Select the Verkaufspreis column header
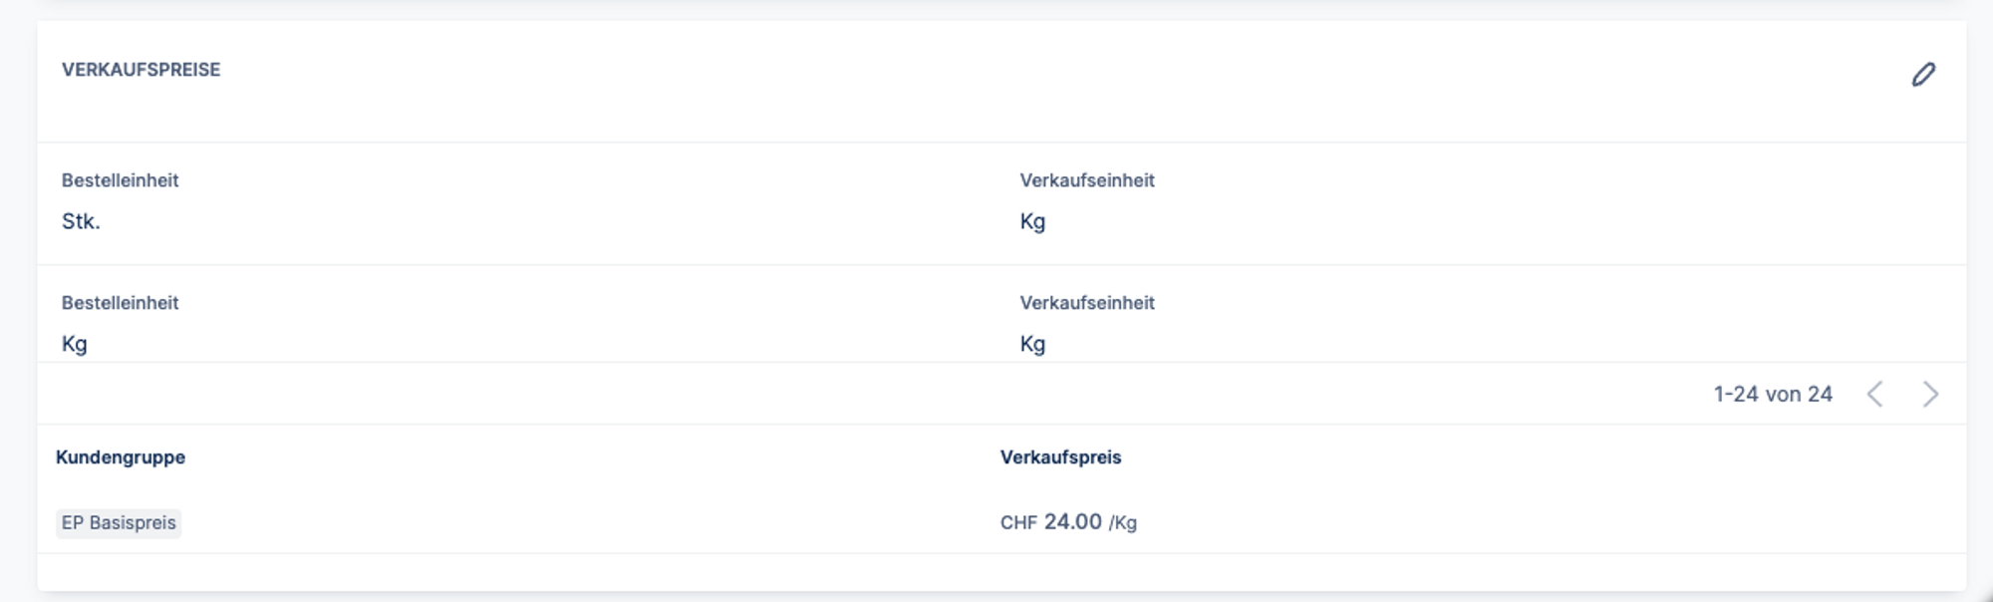This screenshot has height=602, width=1993. pyautogui.click(x=1060, y=457)
